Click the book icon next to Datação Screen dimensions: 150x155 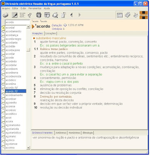coord(65,25)
